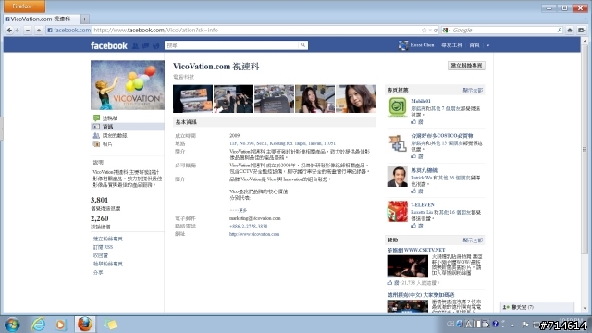Screen dimensions: 592x333
Task: Go forward with the browser forward arrow
Action: [x=17, y=31]
